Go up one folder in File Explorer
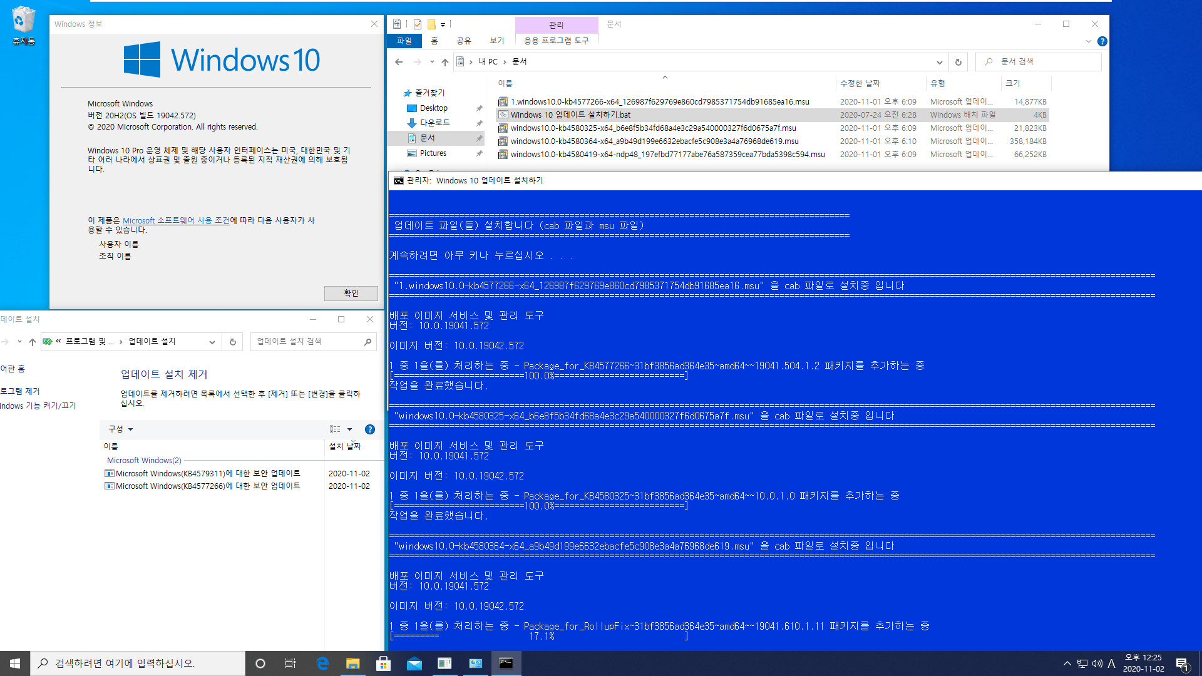Image resolution: width=1202 pixels, height=676 pixels. (445, 62)
